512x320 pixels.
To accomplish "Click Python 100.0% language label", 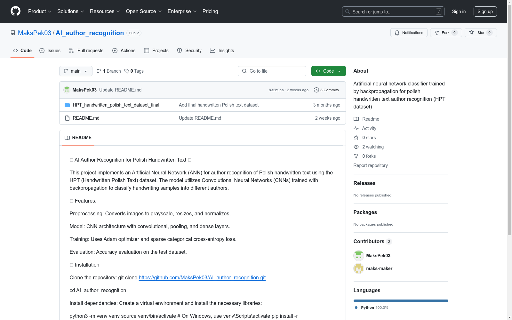I will pos(372,308).
